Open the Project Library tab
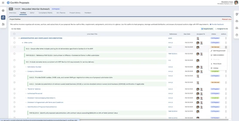The width and height of the screenshot is (239, 121). pos(75,13)
